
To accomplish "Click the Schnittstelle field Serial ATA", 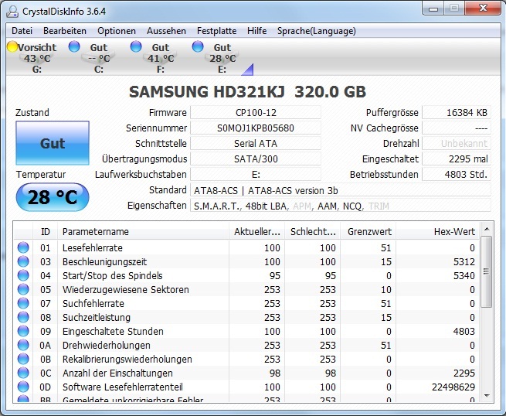I will pos(256,143).
